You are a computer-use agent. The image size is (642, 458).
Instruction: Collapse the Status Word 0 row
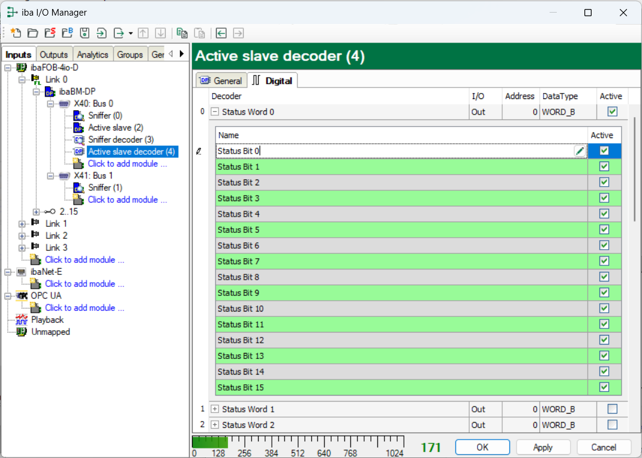215,112
